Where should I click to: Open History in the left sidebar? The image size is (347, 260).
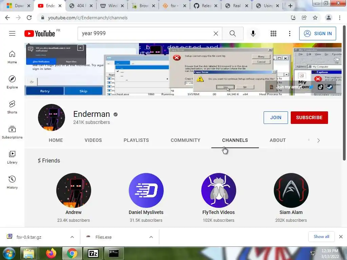(x=12, y=182)
